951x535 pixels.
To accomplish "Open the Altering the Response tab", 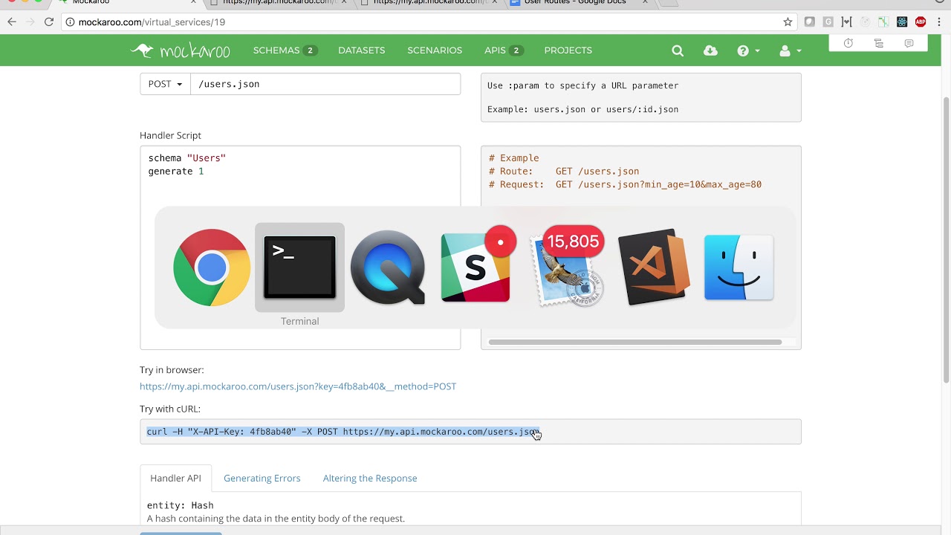I will point(370,478).
